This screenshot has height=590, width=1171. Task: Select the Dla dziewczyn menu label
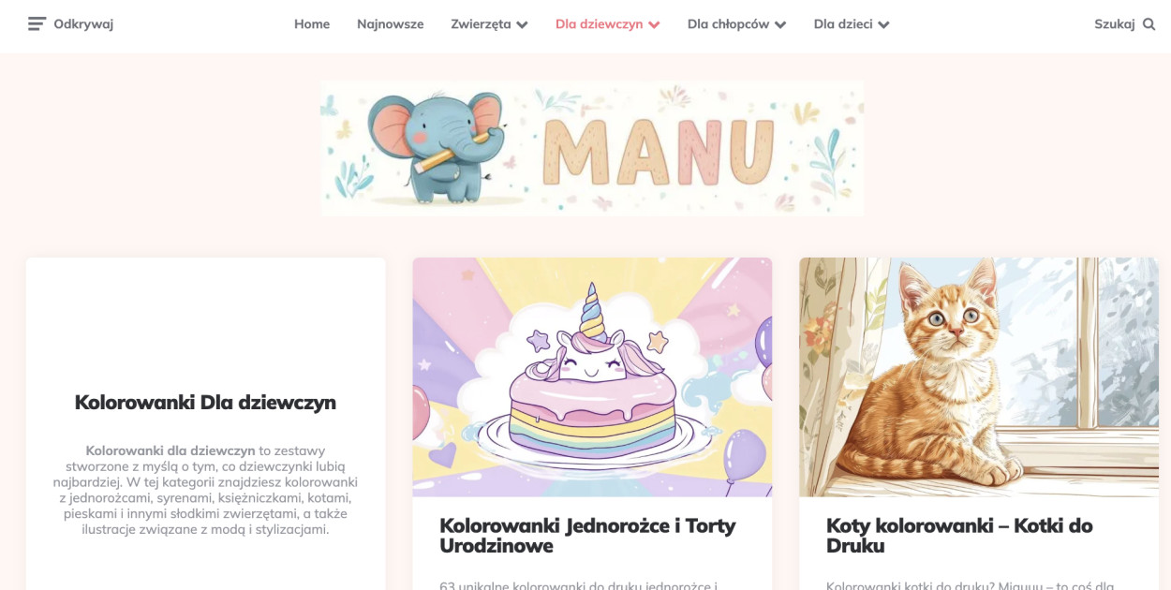pyautogui.click(x=600, y=24)
